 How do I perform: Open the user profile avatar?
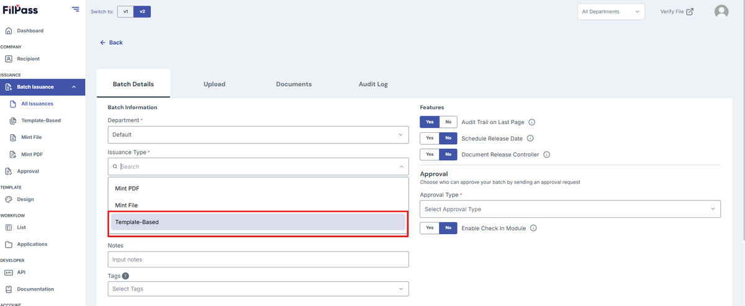pos(721,11)
